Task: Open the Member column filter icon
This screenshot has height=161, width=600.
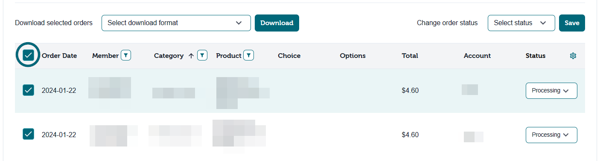Action: point(126,55)
